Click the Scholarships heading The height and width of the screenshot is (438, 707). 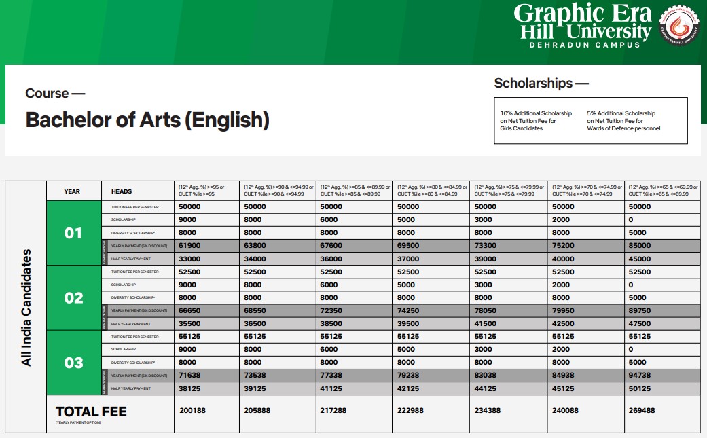(541, 84)
